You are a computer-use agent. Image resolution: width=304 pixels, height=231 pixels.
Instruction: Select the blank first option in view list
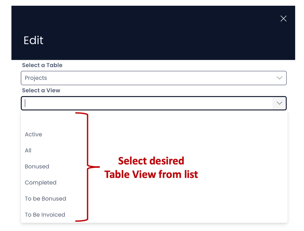pos(154,119)
